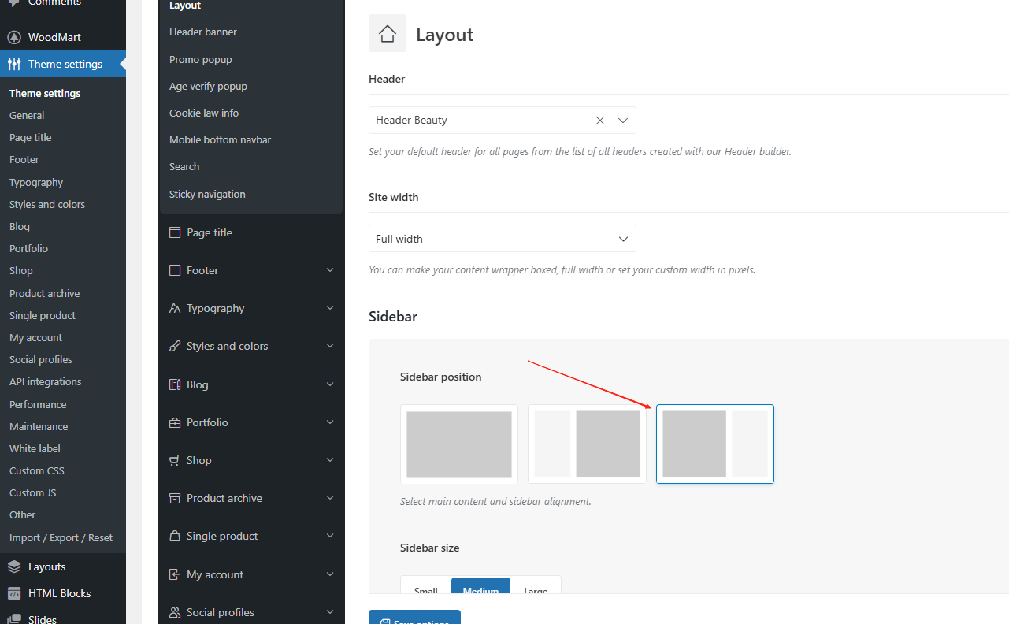Click the HTML Blocks code icon
The image size is (1009, 624).
pos(14,593)
